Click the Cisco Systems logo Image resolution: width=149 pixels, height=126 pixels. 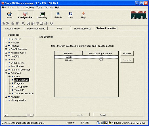pos(138,15)
